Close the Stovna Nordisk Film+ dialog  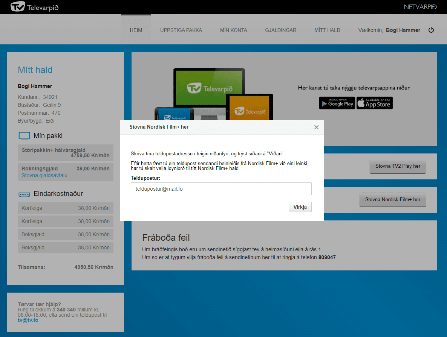coord(316,127)
